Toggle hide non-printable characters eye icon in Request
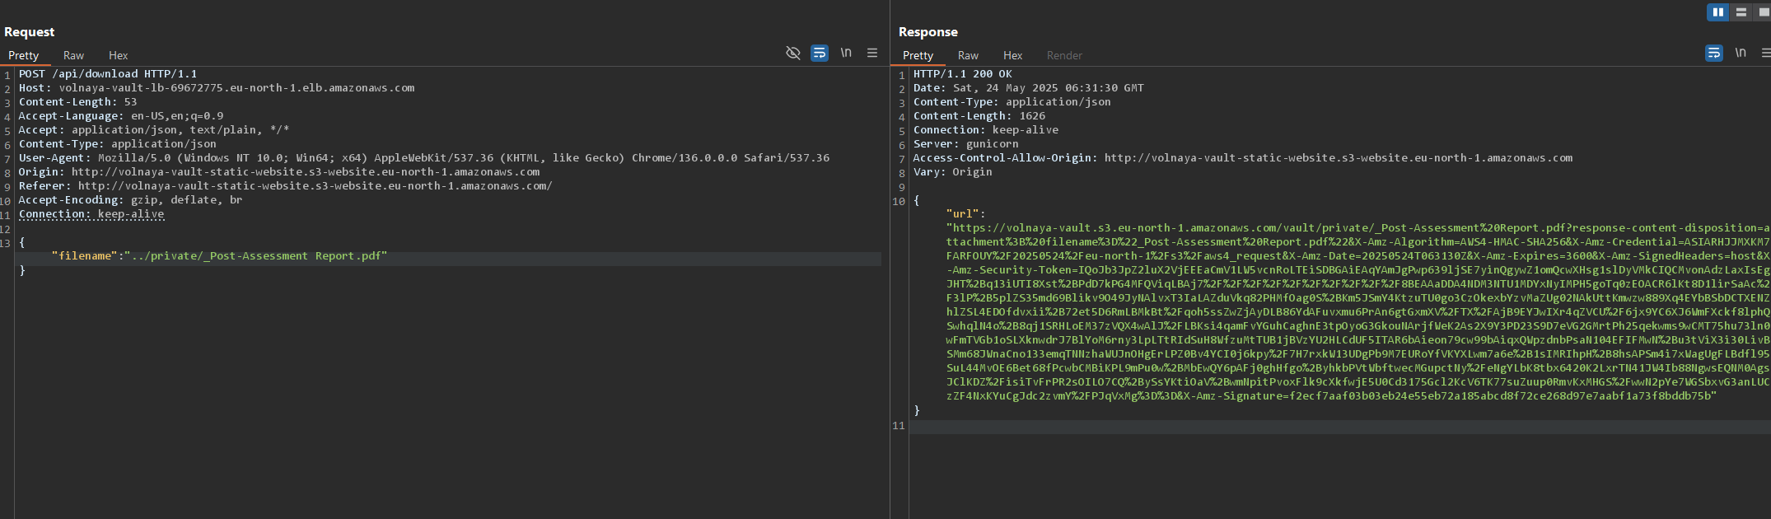Image resolution: width=1771 pixels, height=519 pixels. [793, 53]
